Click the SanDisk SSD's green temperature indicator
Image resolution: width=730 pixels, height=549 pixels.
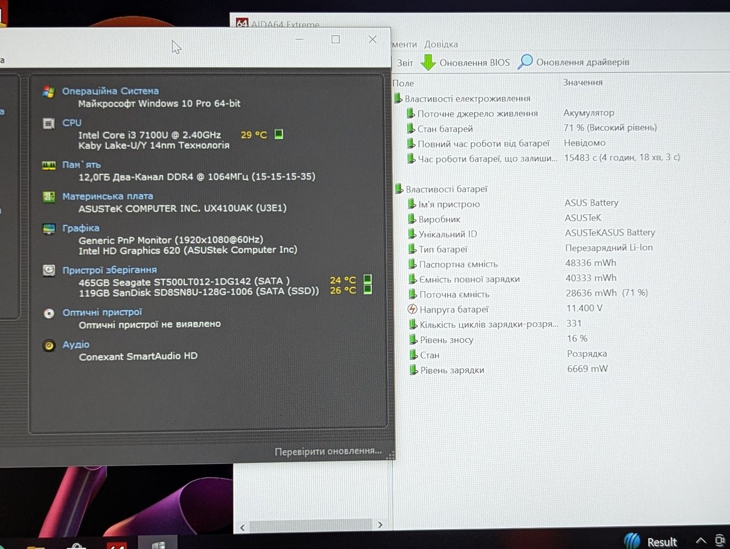368,290
